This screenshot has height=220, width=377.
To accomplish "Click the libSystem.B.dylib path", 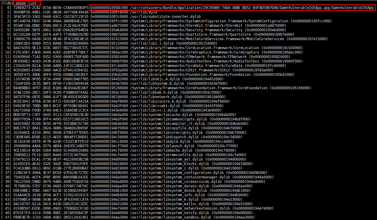I will point(157,83).
